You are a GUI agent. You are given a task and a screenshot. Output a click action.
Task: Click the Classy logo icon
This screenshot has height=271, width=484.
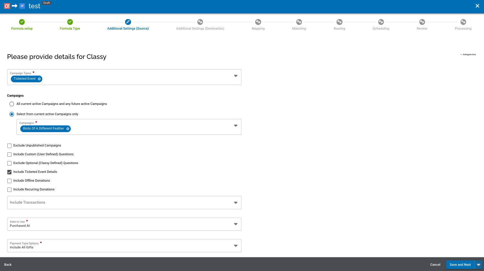pos(6,6)
